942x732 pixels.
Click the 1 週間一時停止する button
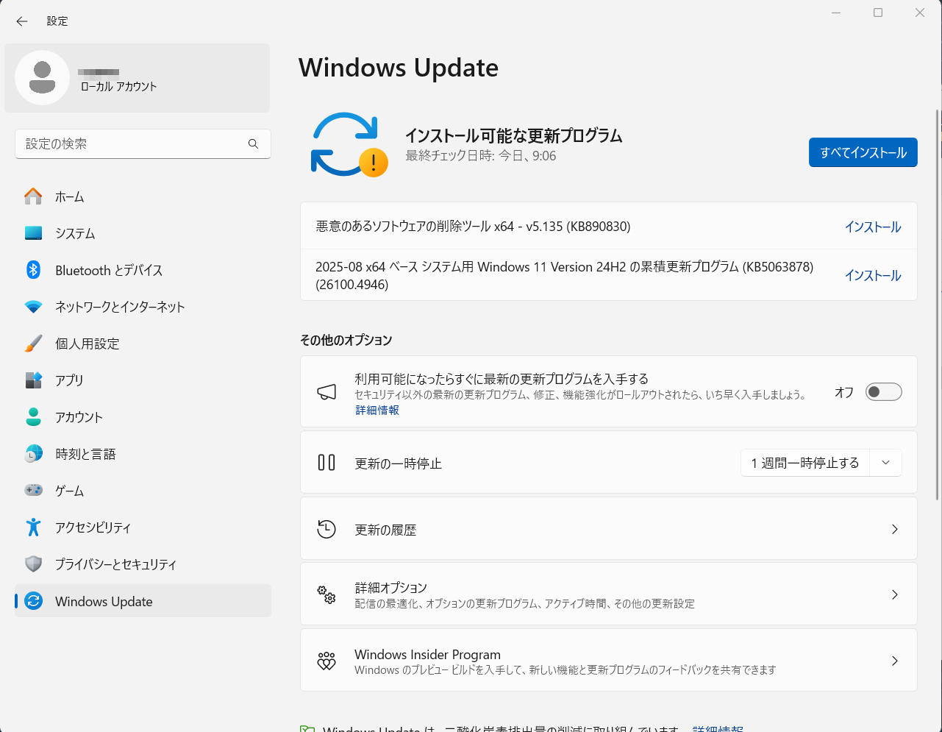click(804, 463)
